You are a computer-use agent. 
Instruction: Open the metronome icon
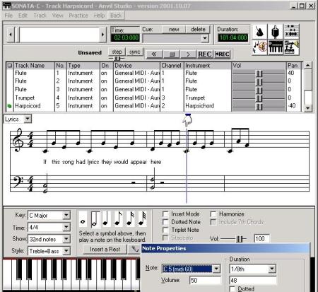259,31
